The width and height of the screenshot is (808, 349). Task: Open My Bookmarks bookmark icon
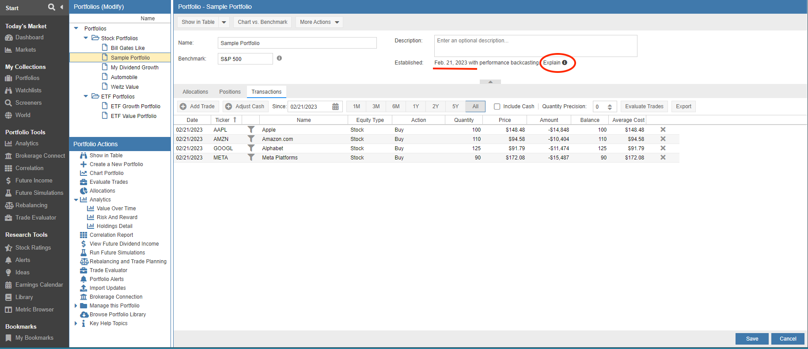tap(8, 338)
